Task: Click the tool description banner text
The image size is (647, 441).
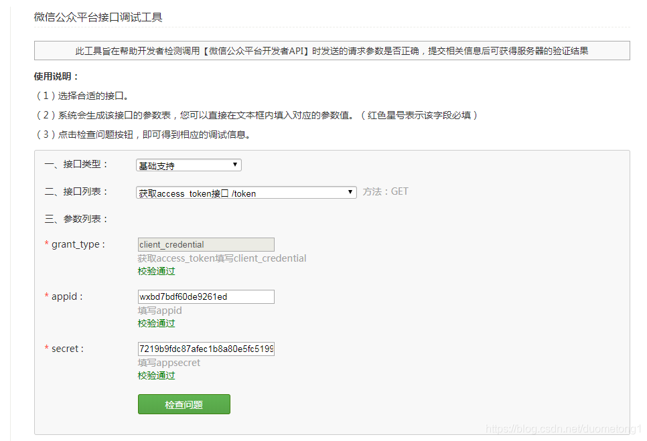Action: 332,51
